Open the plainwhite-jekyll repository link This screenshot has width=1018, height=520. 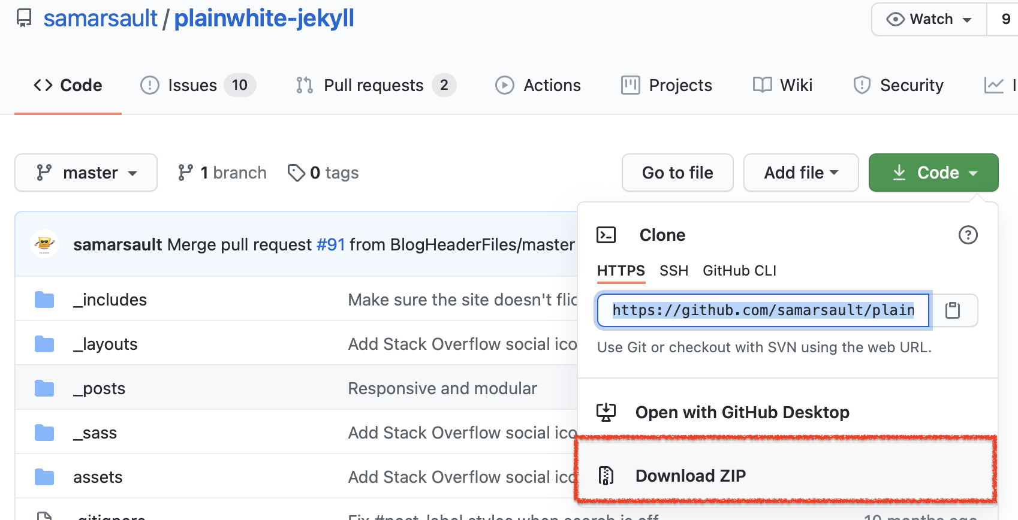(264, 18)
